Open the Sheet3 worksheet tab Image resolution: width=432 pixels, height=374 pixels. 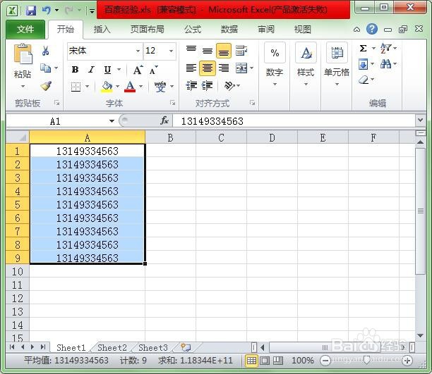pyautogui.click(x=153, y=348)
